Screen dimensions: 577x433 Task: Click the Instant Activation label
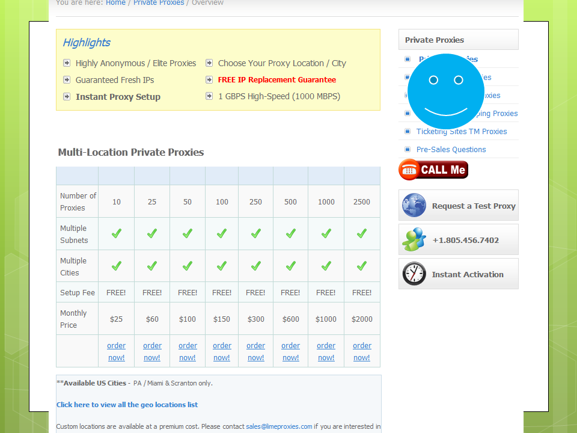click(x=468, y=274)
